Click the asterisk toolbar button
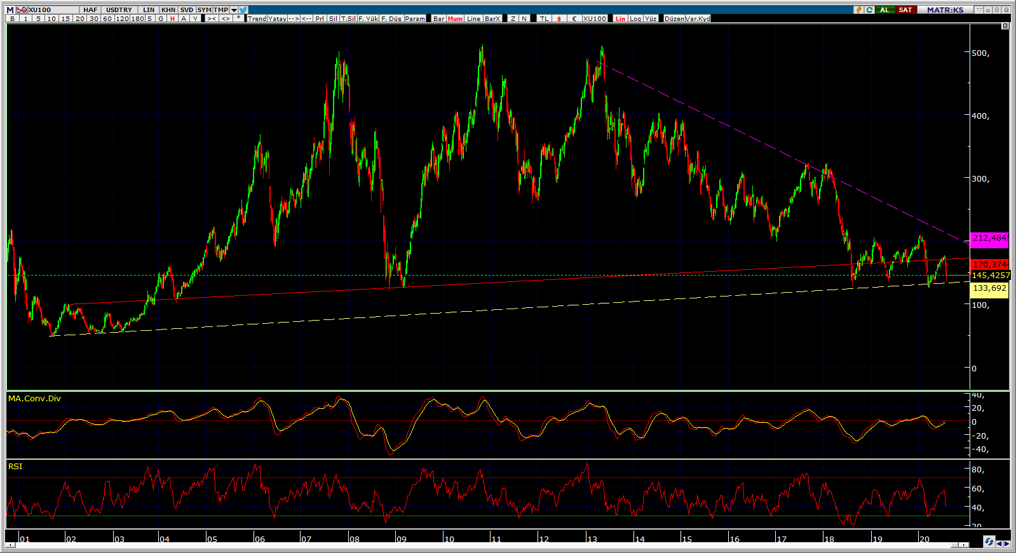The width and height of the screenshot is (1016, 553). (x=238, y=18)
